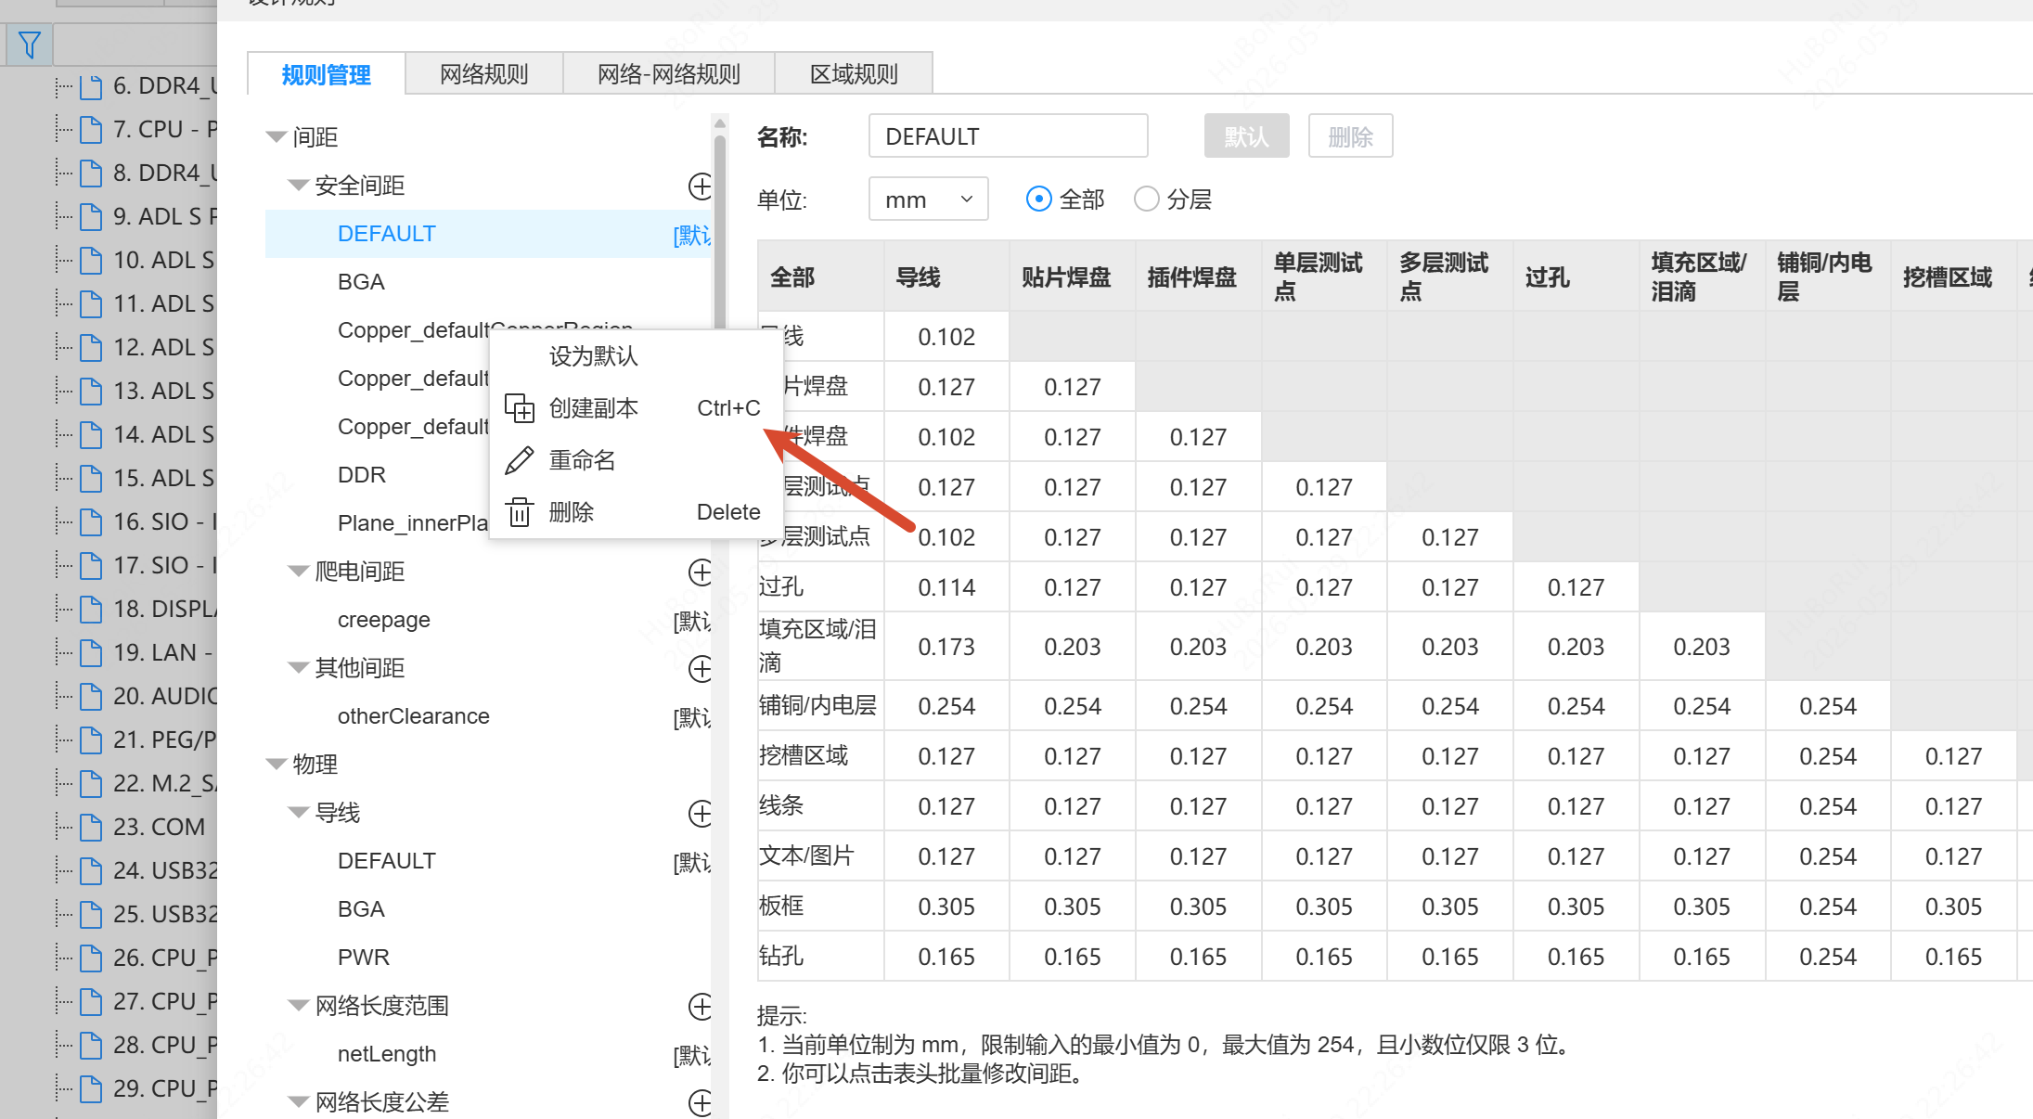
Task: Edit 板框 row 挖槽区域 value 0.305
Action: click(1953, 907)
